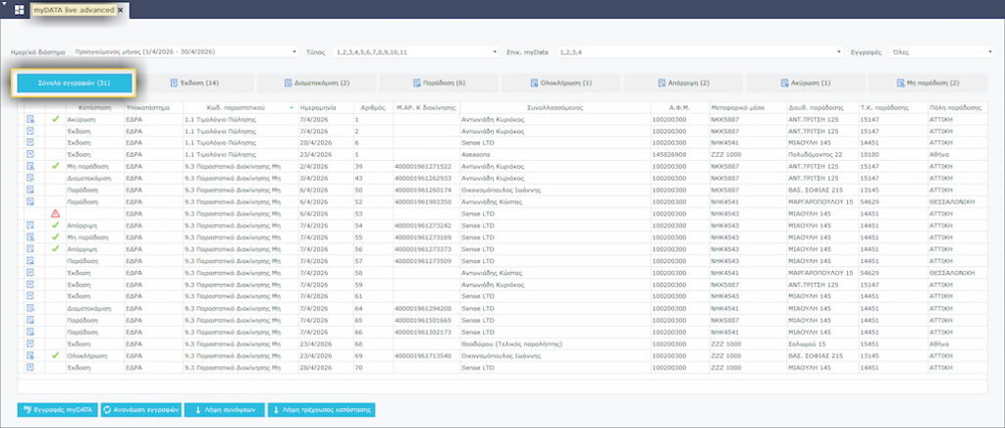
Task: Click sort arrow in Κωδ. παραστατικού header
Action: pyautogui.click(x=291, y=108)
